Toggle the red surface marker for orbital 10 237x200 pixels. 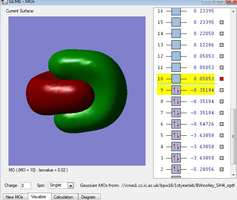pos(222,79)
